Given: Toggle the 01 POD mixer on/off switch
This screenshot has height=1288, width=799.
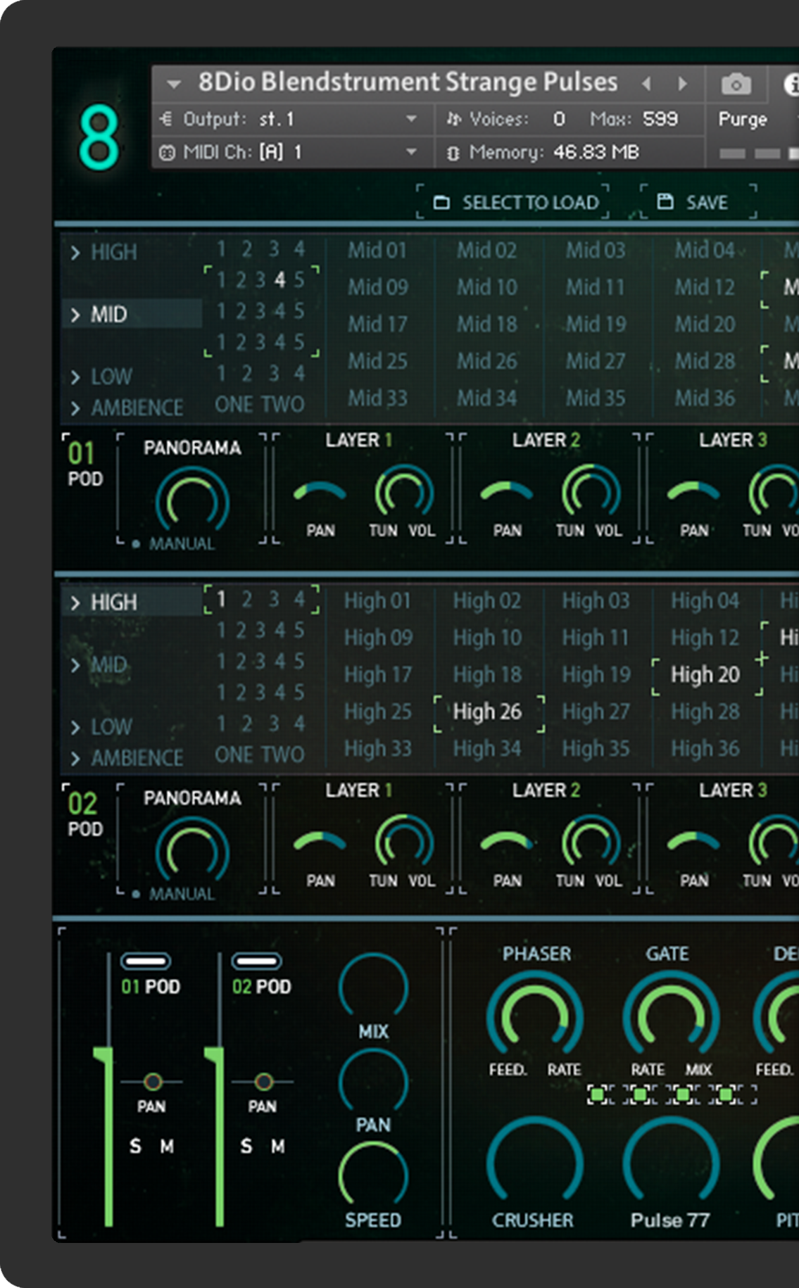Looking at the screenshot, I should click(x=146, y=961).
